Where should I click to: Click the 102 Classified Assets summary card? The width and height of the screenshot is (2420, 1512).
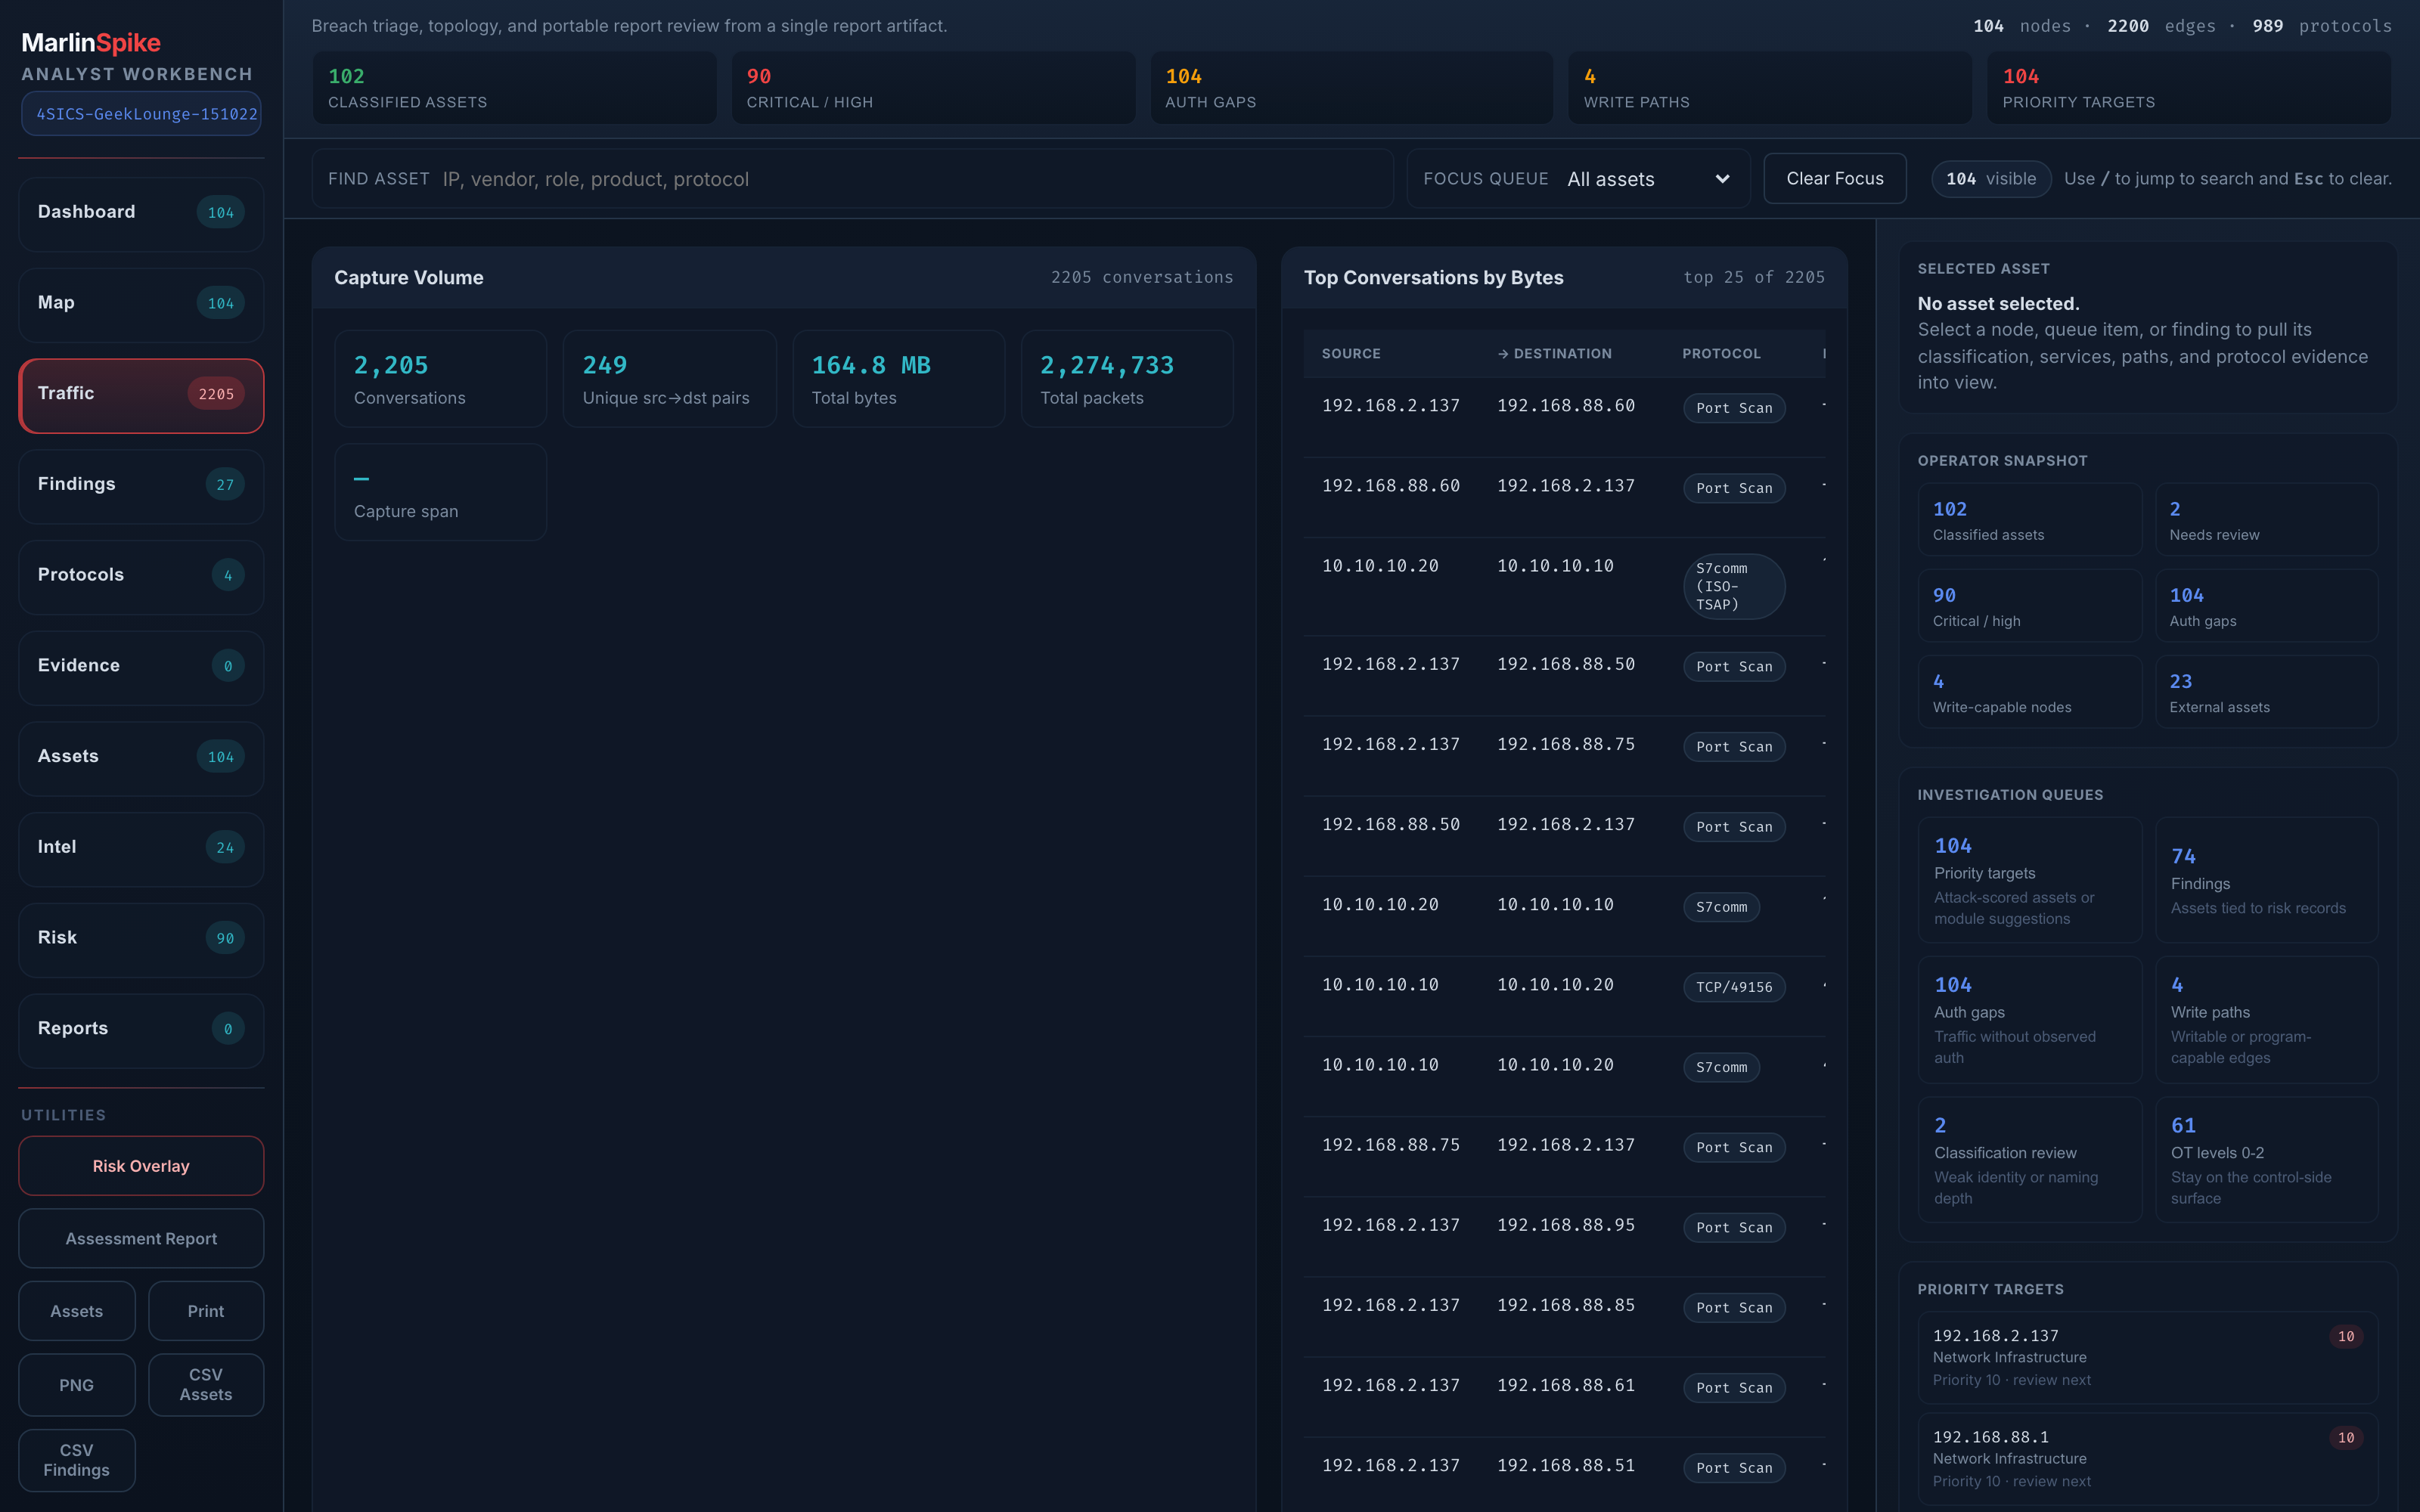(514, 88)
